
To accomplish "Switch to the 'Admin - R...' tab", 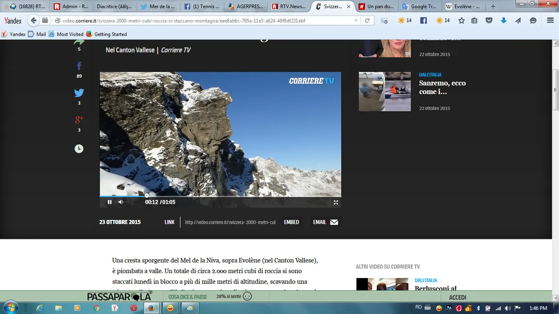I will (71, 6).
